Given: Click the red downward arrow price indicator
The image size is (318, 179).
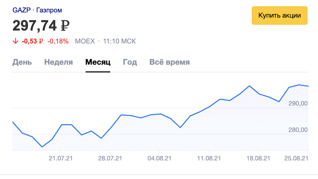Looking at the screenshot, I should pyautogui.click(x=15, y=41).
